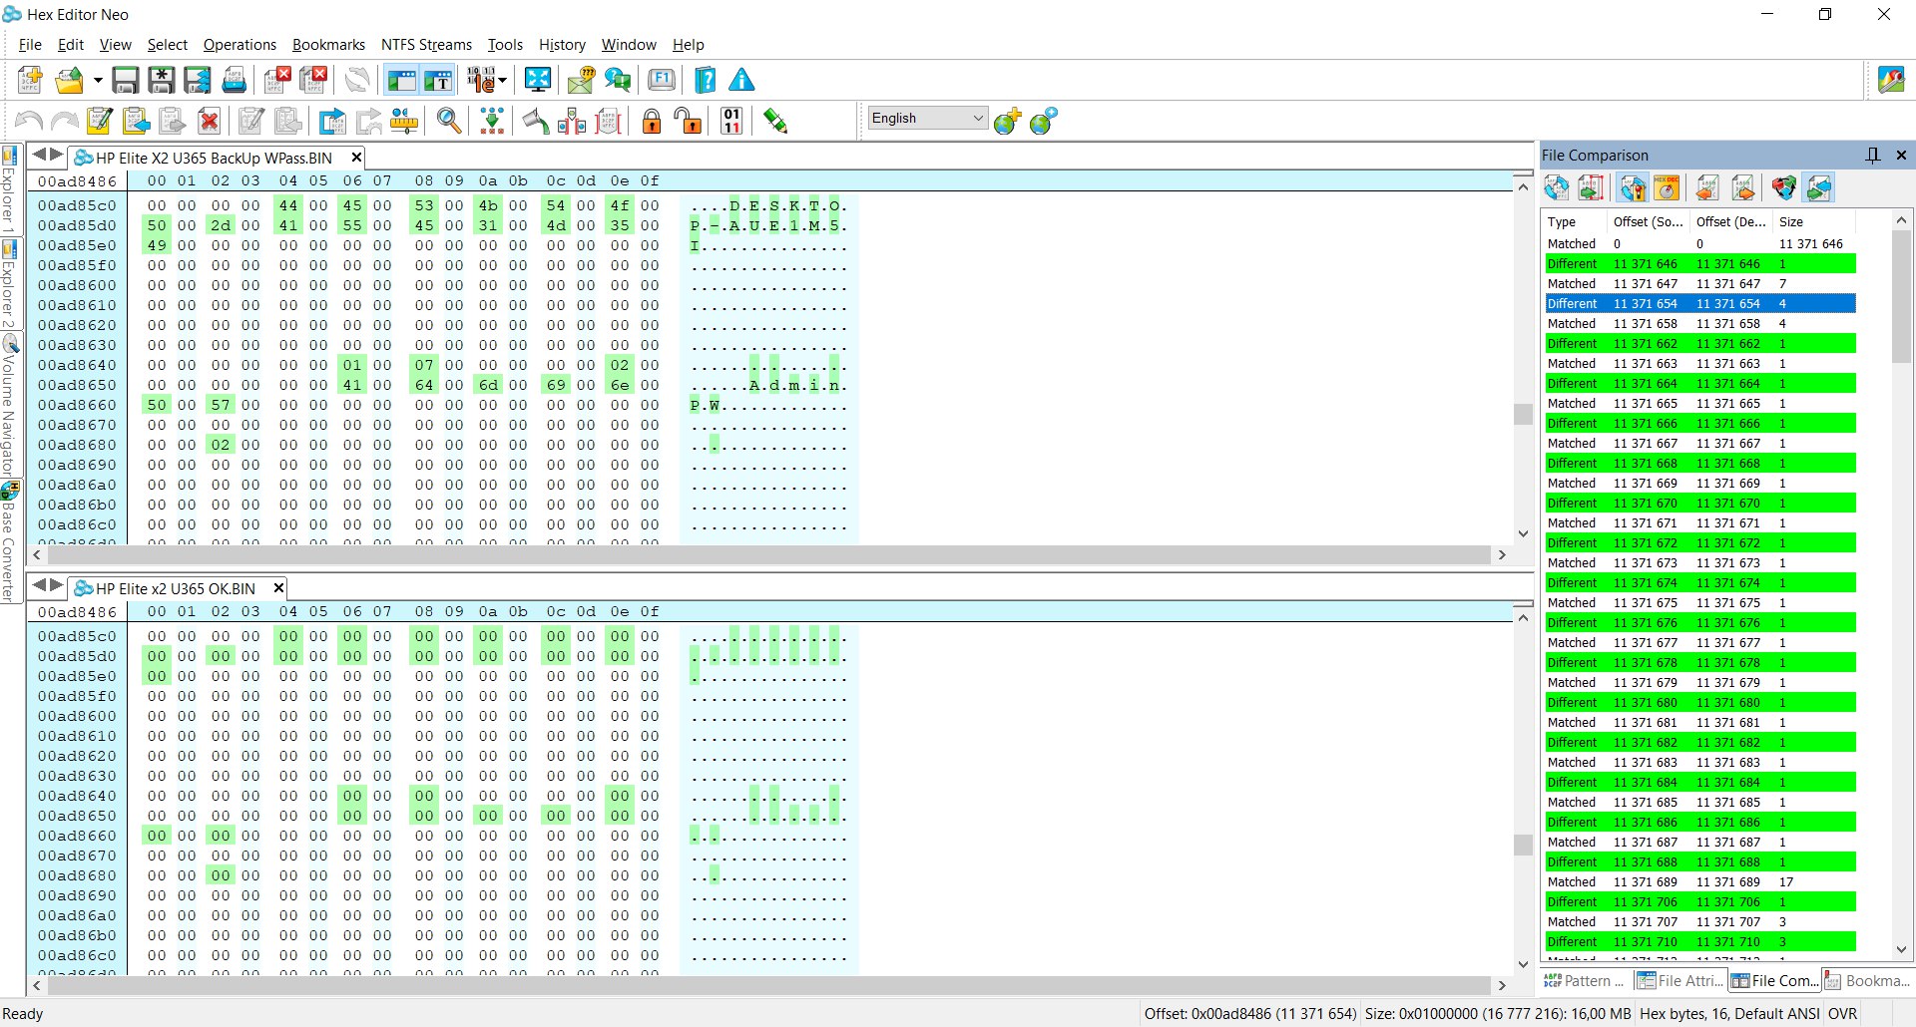This screenshot has width=1916, height=1027.
Task: Click the magnifier Find icon
Action: pos(450,122)
